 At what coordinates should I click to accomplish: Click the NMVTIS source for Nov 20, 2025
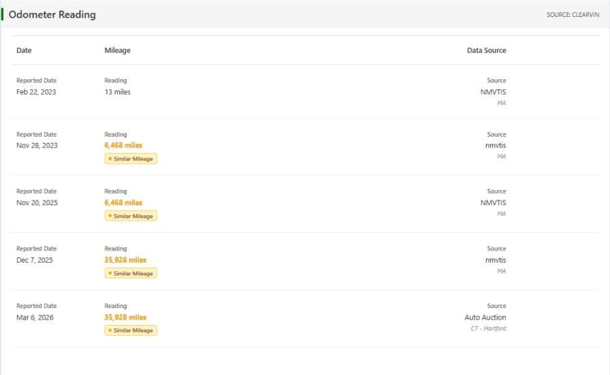[x=493, y=203]
